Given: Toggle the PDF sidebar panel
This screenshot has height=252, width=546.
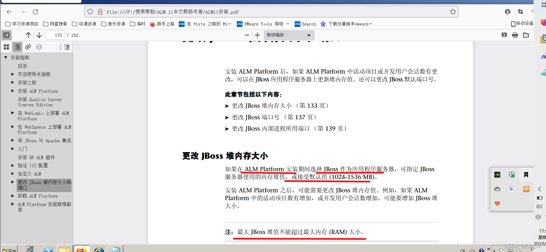Looking at the screenshot, I should point(6,35).
